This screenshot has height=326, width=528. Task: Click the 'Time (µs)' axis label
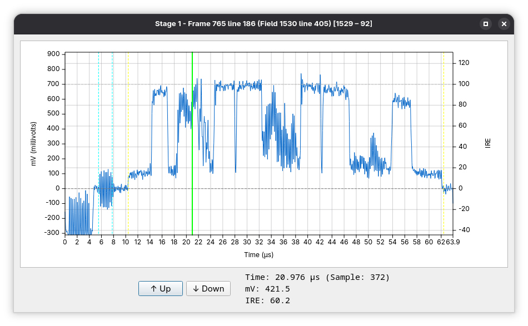259,255
